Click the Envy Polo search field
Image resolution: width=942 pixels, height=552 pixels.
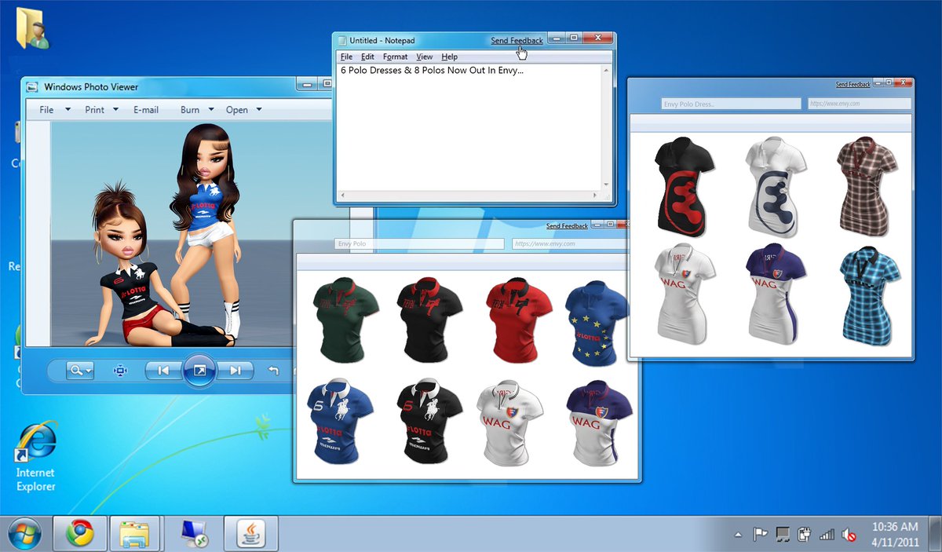point(420,243)
